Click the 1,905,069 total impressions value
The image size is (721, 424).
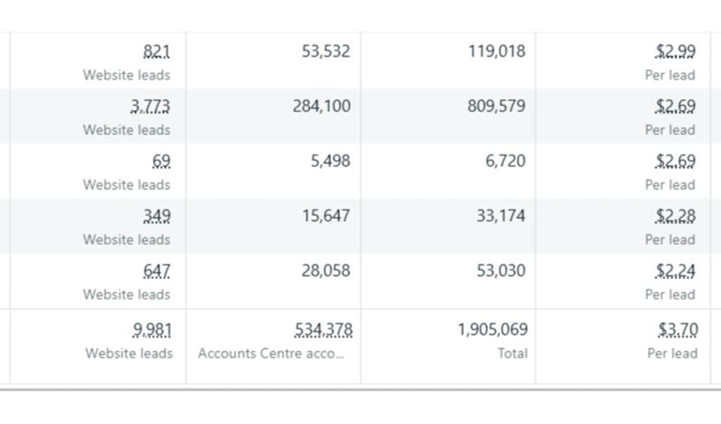493,330
